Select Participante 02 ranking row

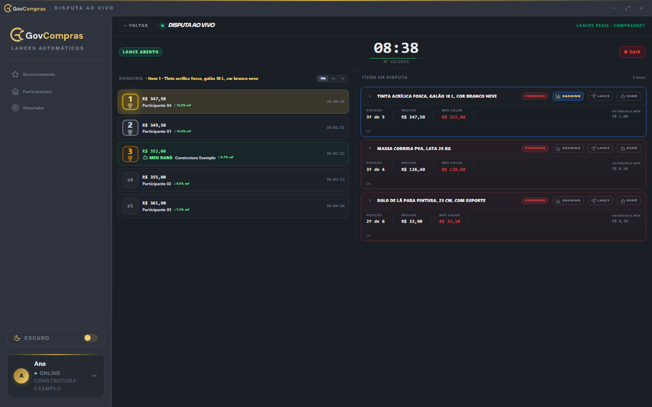coord(233,180)
